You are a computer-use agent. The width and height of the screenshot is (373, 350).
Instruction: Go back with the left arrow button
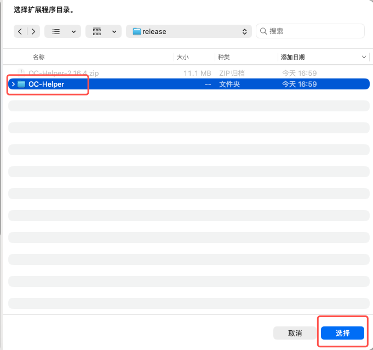click(x=20, y=31)
